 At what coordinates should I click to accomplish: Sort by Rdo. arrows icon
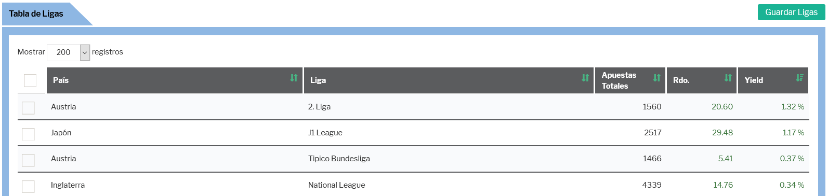[x=728, y=78]
